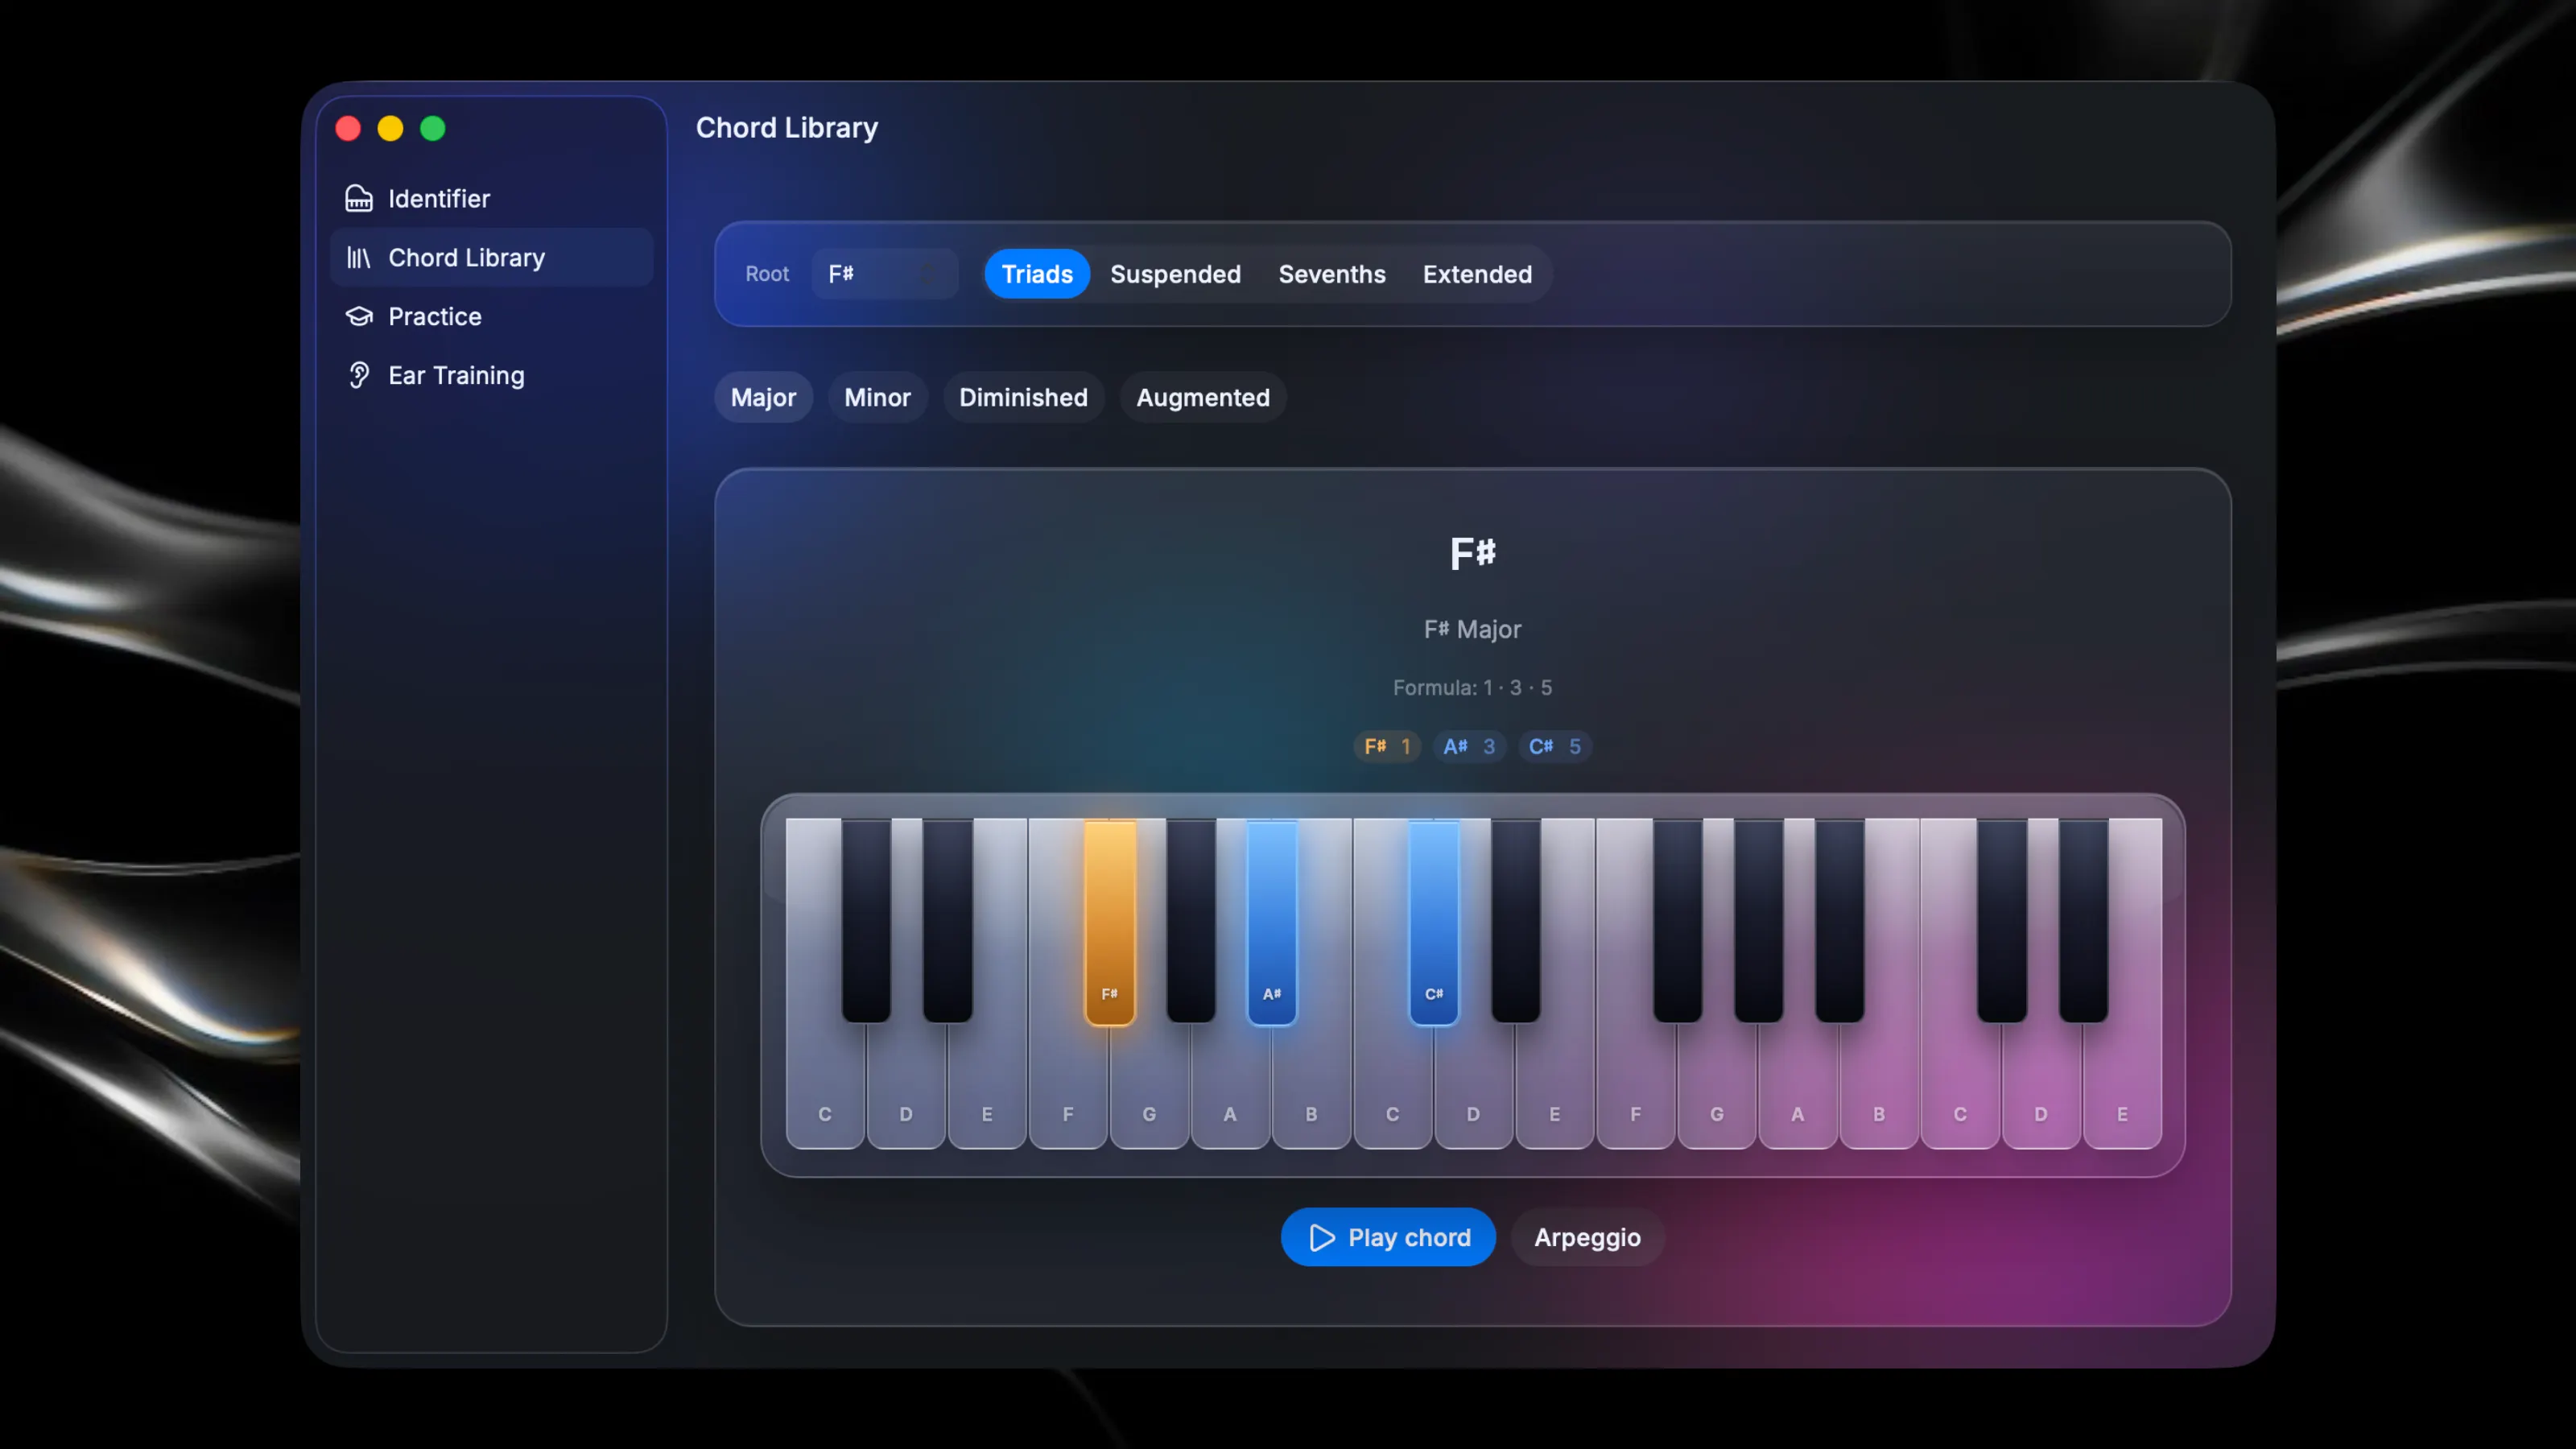Select the Augmented chord quality chip
The width and height of the screenshot is (2576, 1449).
[1203, 398]
